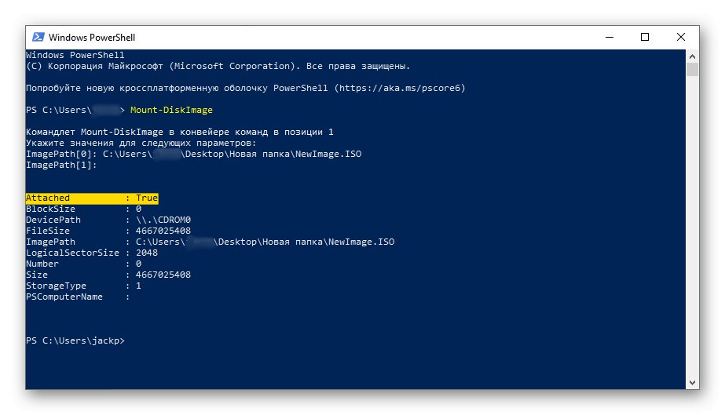
Task: Click the vertical scrollbar thumb
Action: pos(692,69)
